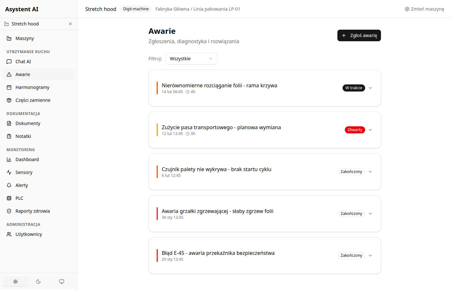The width and height of the screenshot is (452, 290).
Task: Open Części zamienne package icon
Action: (x=9, y=100)
